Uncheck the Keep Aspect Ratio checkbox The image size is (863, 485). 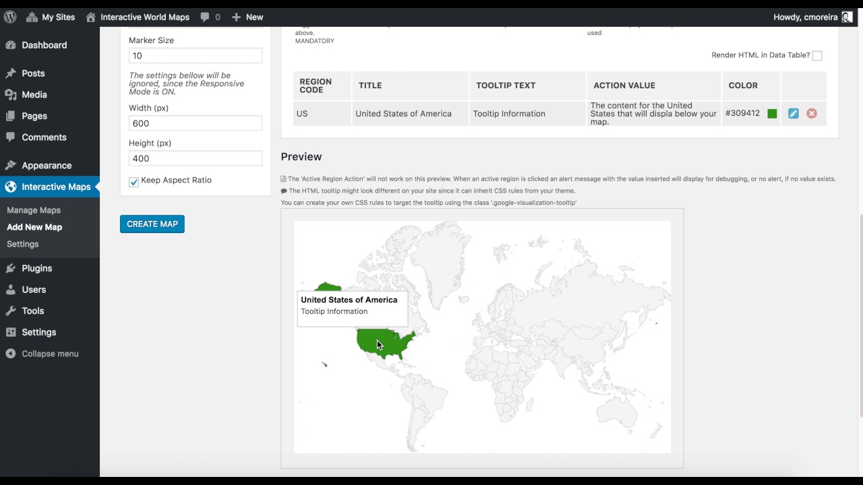point(133,181)
